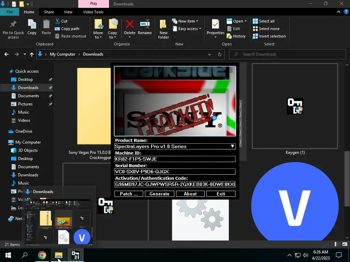Select the Sony Vegas Pro folder thumbnail
350x262 pixels.
click(x=94, y=106)
